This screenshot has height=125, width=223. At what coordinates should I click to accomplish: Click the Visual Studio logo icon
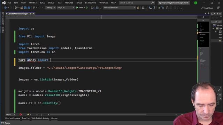(4, 3)
